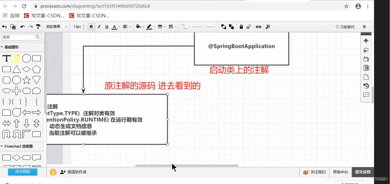Open the version history panel
The height and width of the screenshot is (184, 390).
click(x=366, y=86)
